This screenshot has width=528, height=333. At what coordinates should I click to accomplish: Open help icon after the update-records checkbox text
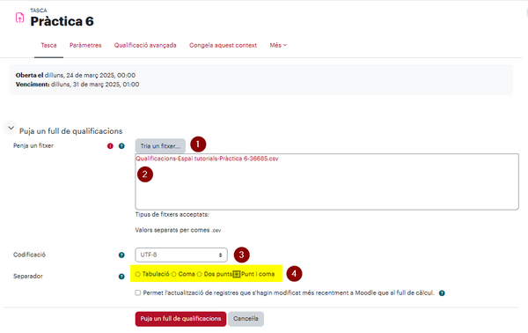pyautogui.click(x=442, y=293)
